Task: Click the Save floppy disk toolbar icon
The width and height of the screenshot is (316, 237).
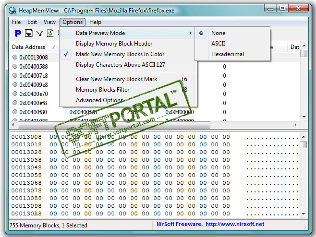Action: click(x=29, y=33)
